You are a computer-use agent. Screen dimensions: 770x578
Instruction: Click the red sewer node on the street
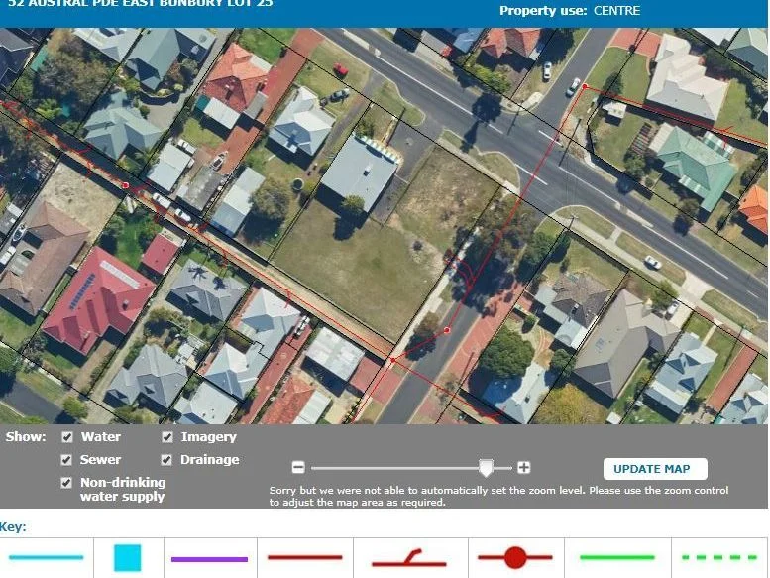(x=447, y=330)
